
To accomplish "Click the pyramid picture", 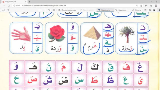I will pyautogui.click(x=92, y=33).
